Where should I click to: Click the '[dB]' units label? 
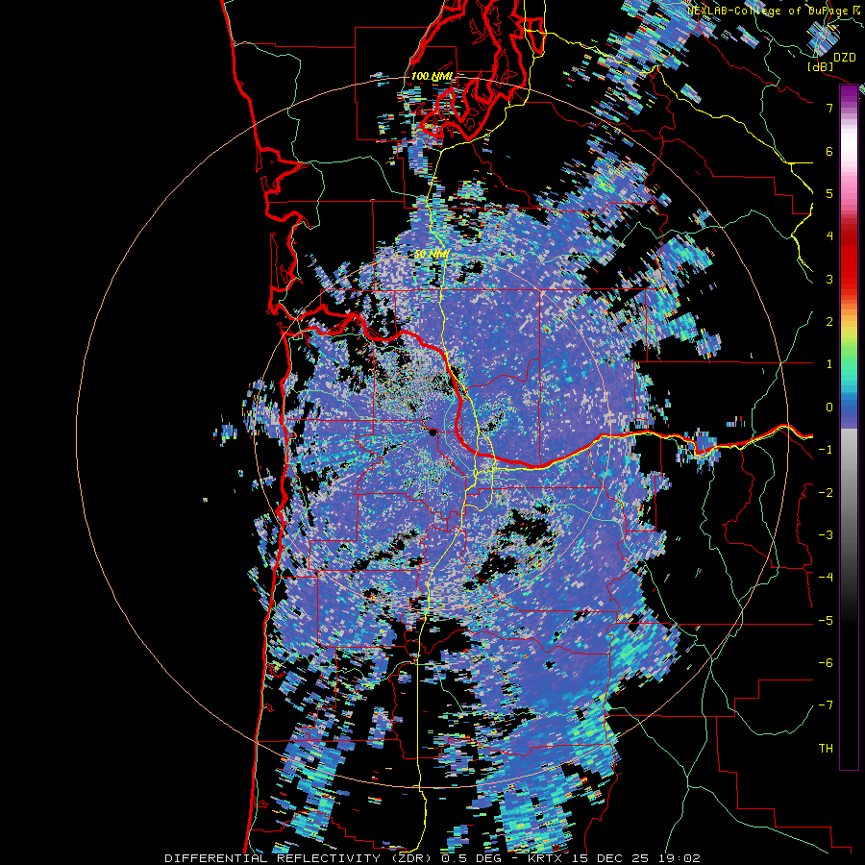820,66
